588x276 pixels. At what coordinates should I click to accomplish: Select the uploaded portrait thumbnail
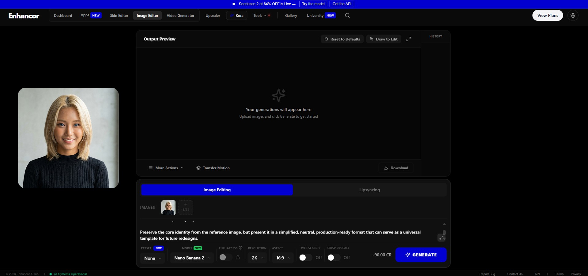(x=168, y=208)
